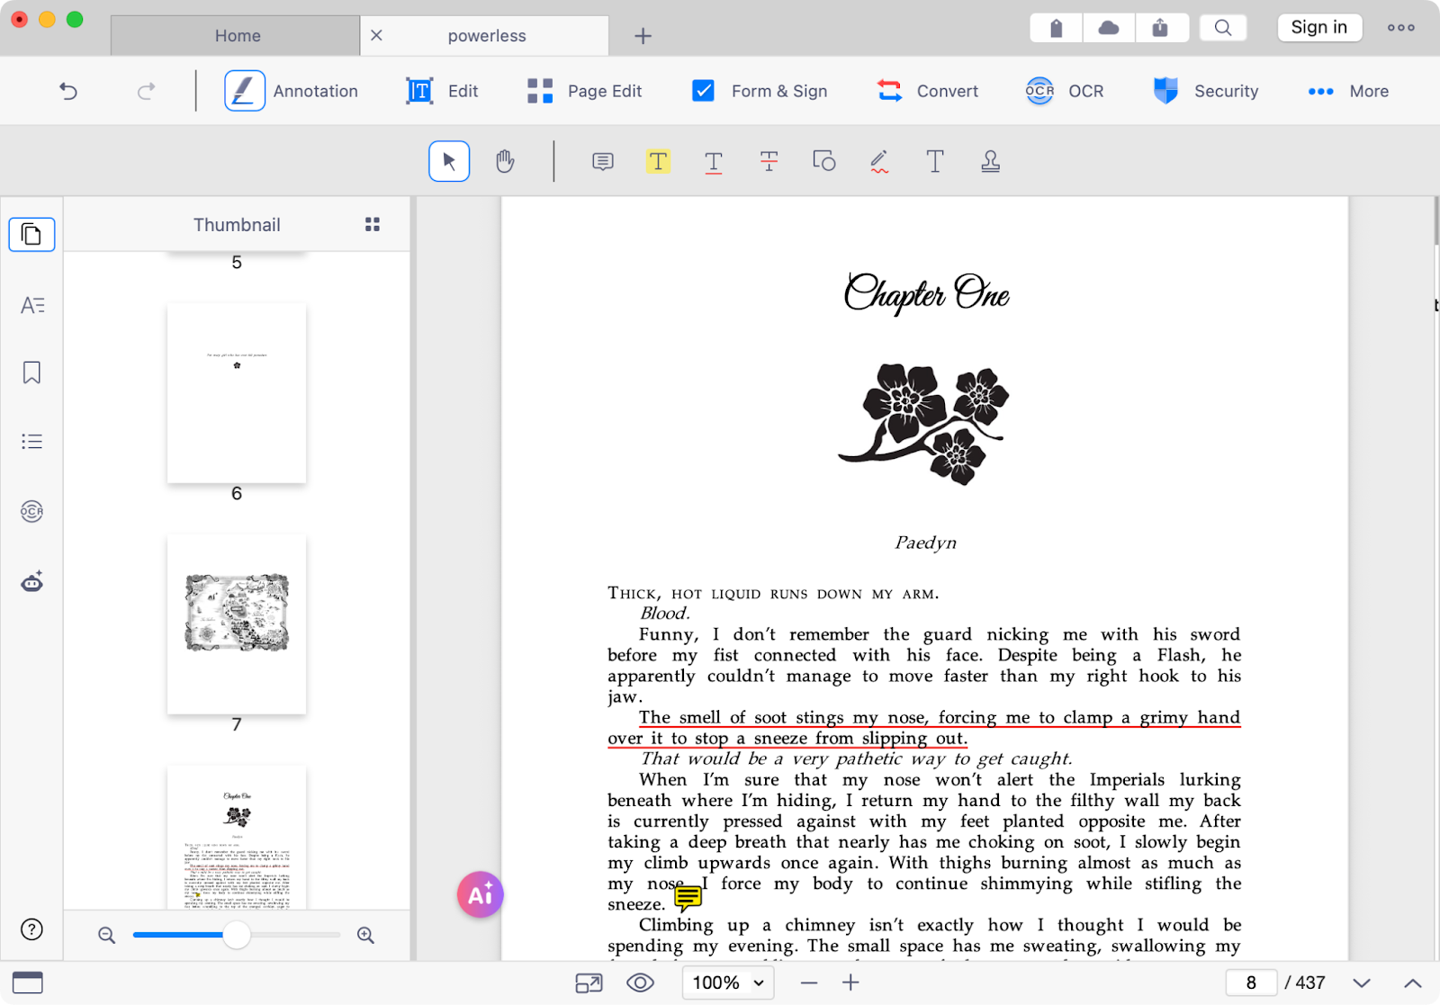Select the Underline annotation tool
The image size is (1440, 1005).
(713, 162)
